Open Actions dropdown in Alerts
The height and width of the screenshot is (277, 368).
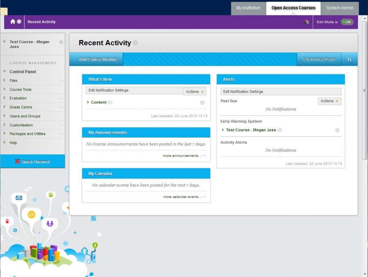tap(329, 101)
